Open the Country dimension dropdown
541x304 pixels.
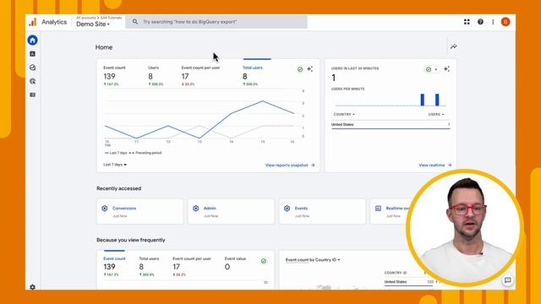click(x=344, y=114)
